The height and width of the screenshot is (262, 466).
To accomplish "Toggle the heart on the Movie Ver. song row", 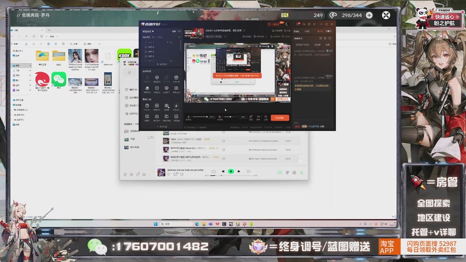I will 224,150.
